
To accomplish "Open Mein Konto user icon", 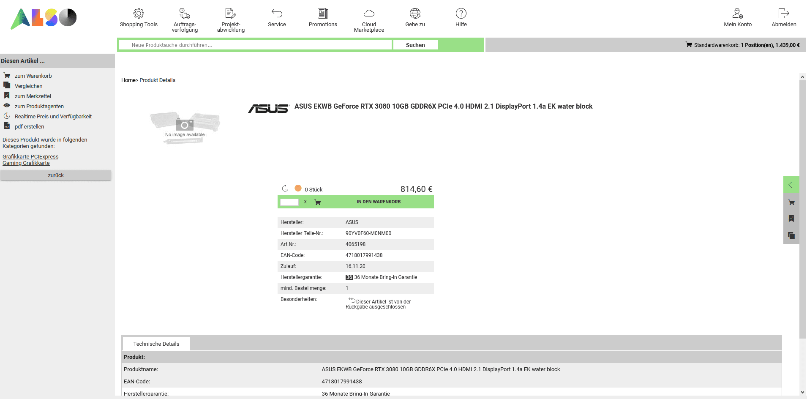I will (738, 14).
